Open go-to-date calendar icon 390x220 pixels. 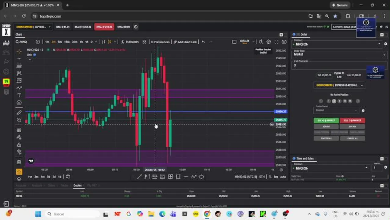68,177
